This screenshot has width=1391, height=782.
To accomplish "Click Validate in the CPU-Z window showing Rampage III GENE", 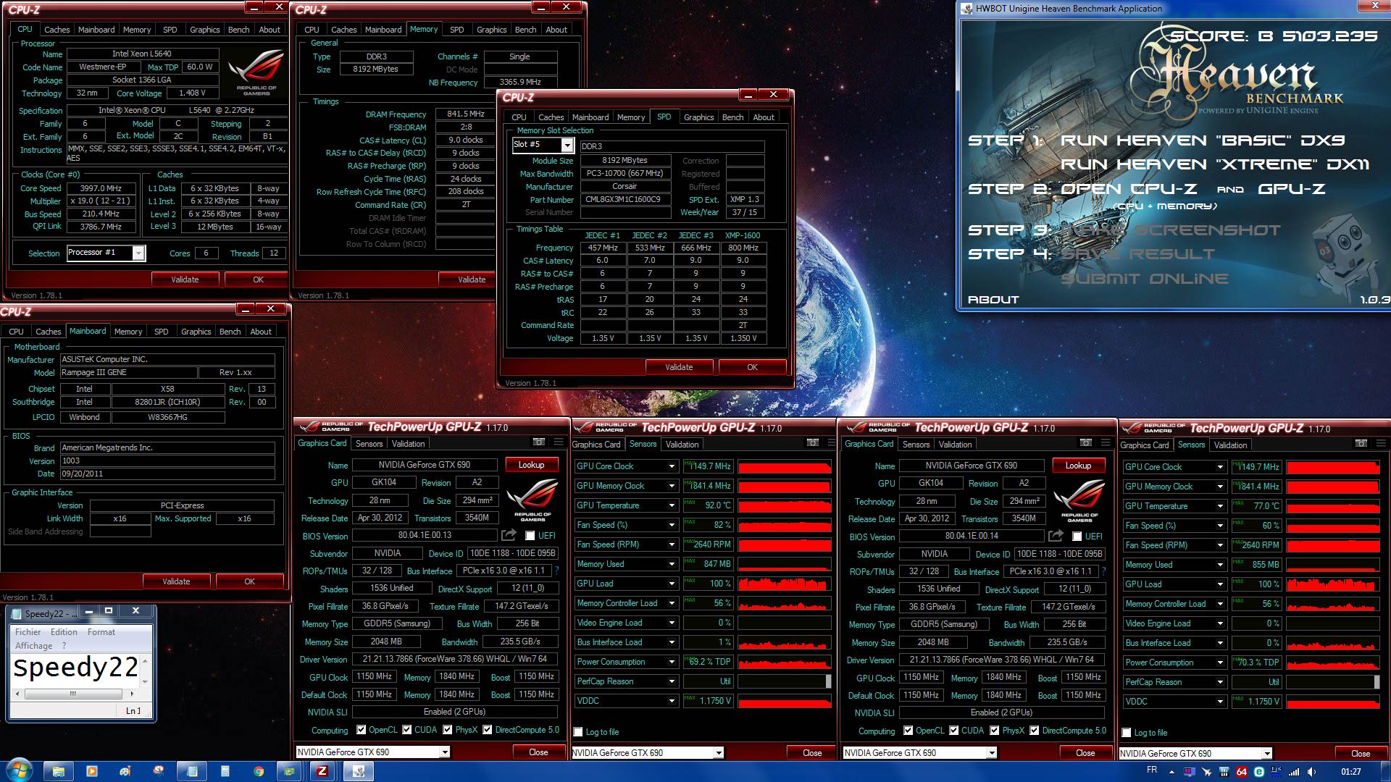I will click(176, 581).
